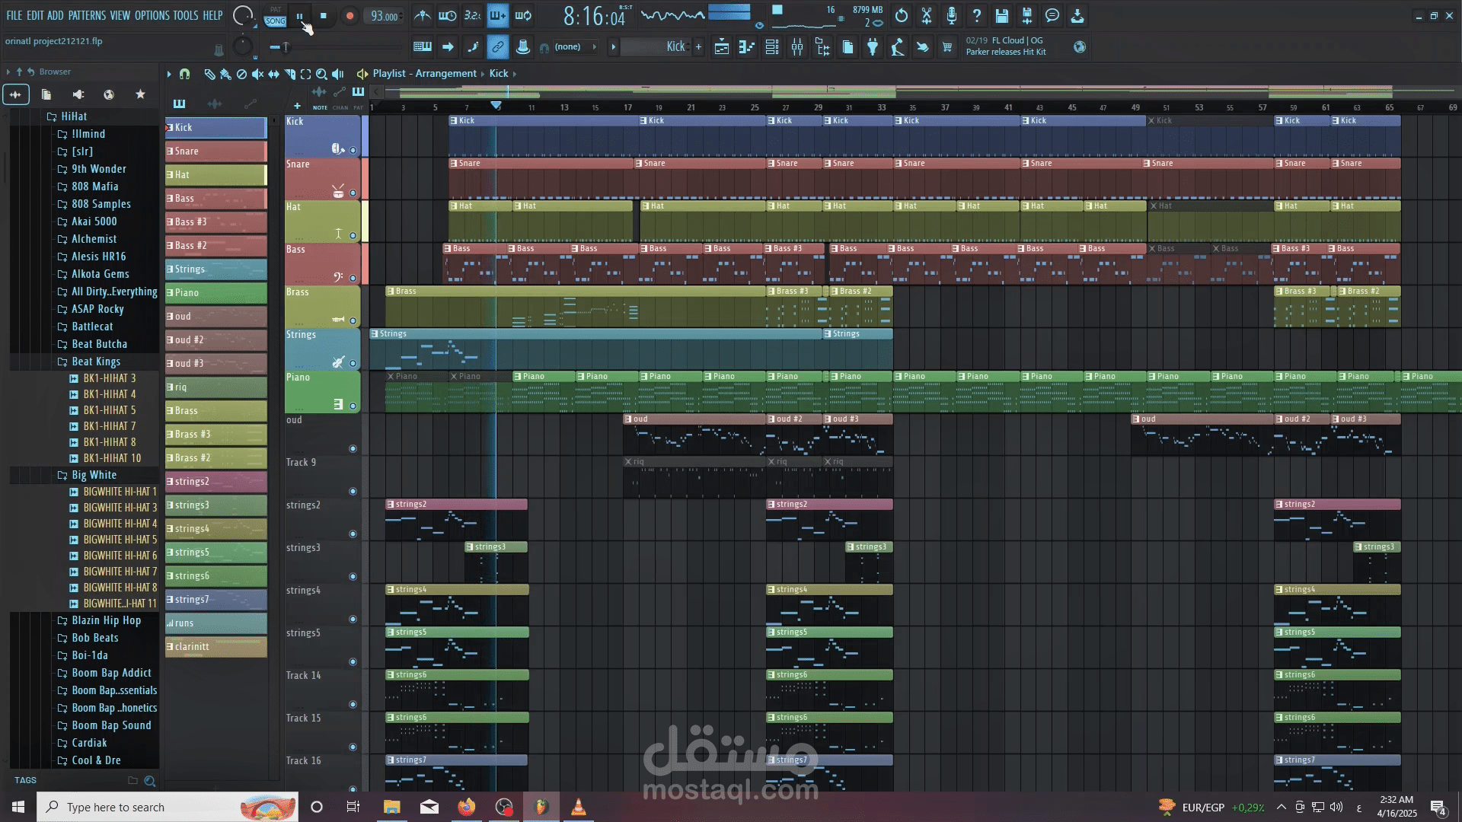
Task: Click the record button
Action: click(x=350, y=16)
